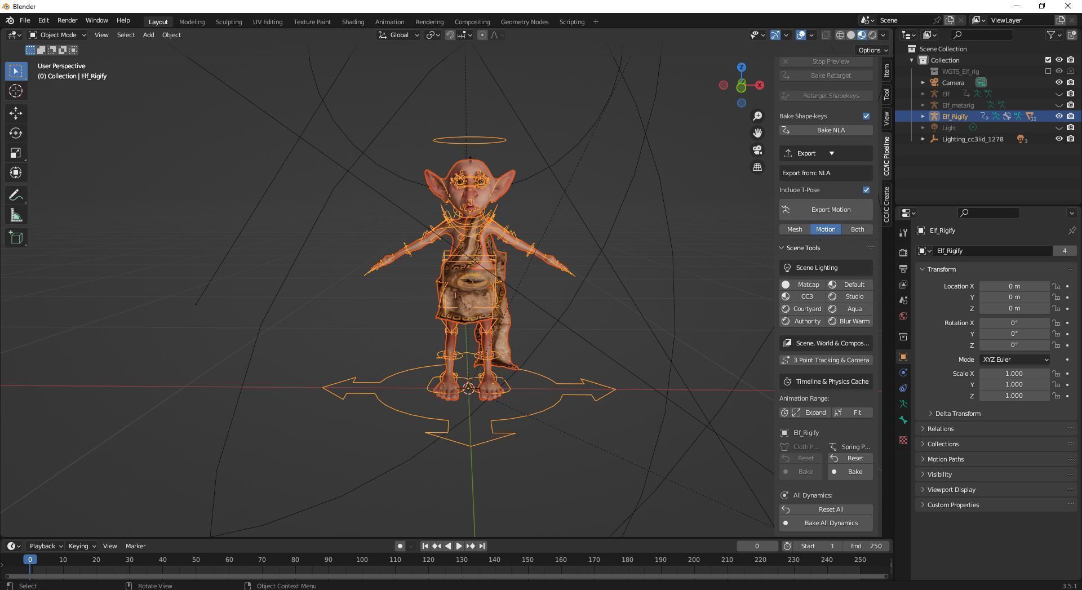Open the Render menu
The image size is (1082, 590).
[x=67, y=20]
